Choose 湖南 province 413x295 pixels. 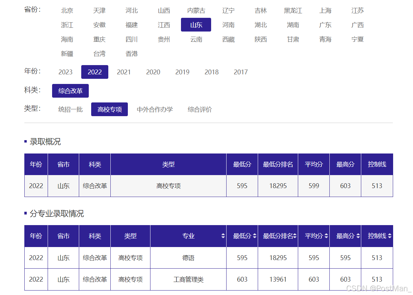[x=293, y=25]
